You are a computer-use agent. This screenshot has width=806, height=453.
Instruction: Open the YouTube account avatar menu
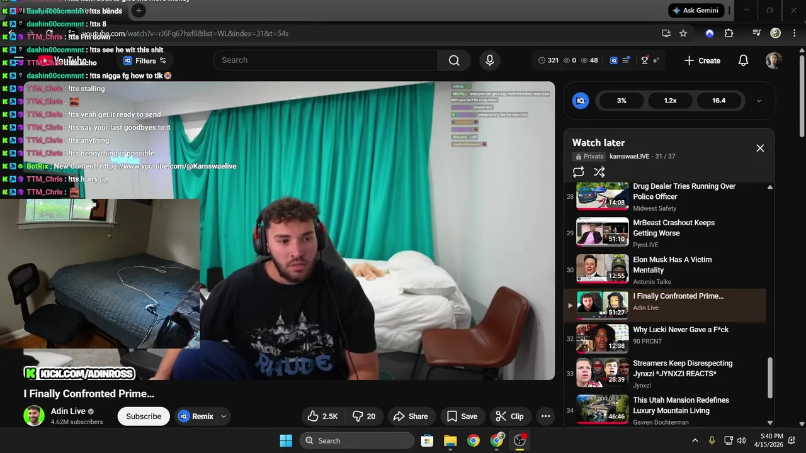774,60
